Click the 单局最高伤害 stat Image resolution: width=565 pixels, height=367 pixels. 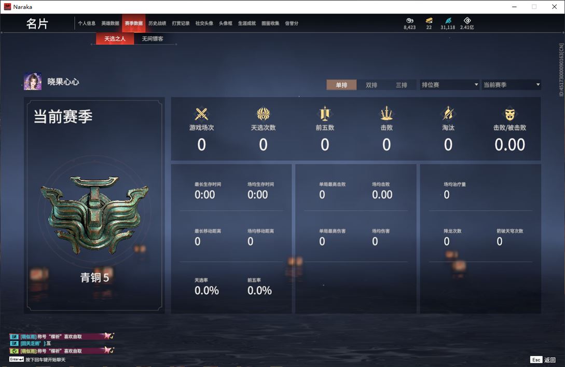332,237
